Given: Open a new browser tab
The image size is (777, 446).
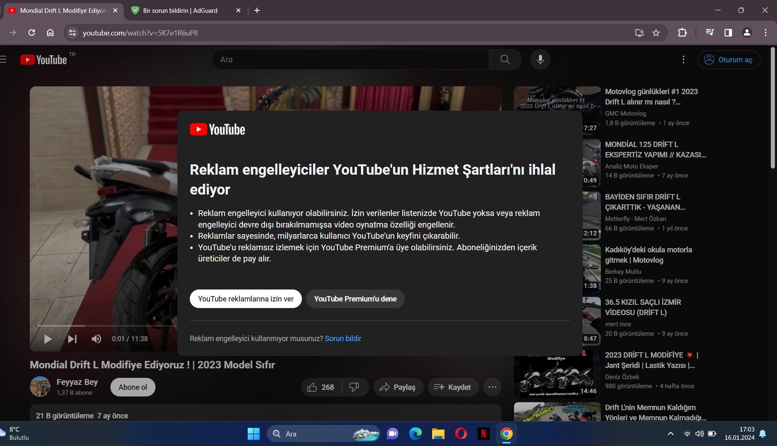Looking at the screenshot, I should point(257,10).
